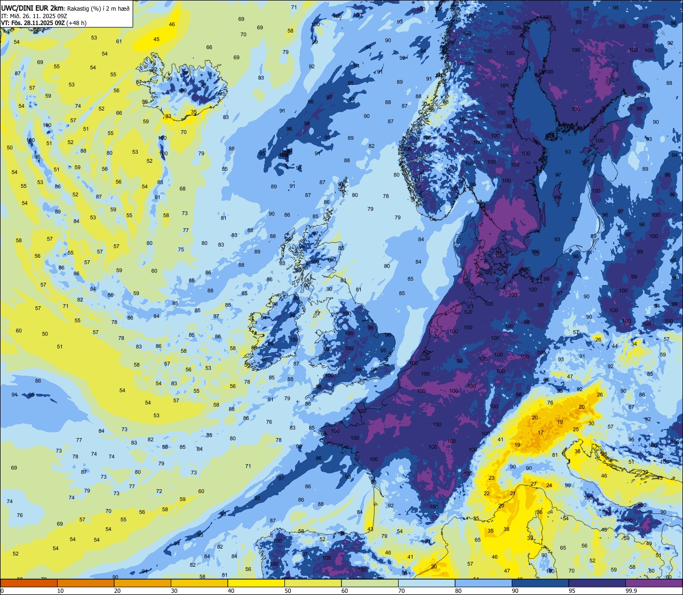Click the humidity value '49' on the map
This screenshot has width=683, height=595.
pyautogui.click(x=649, y=543)
